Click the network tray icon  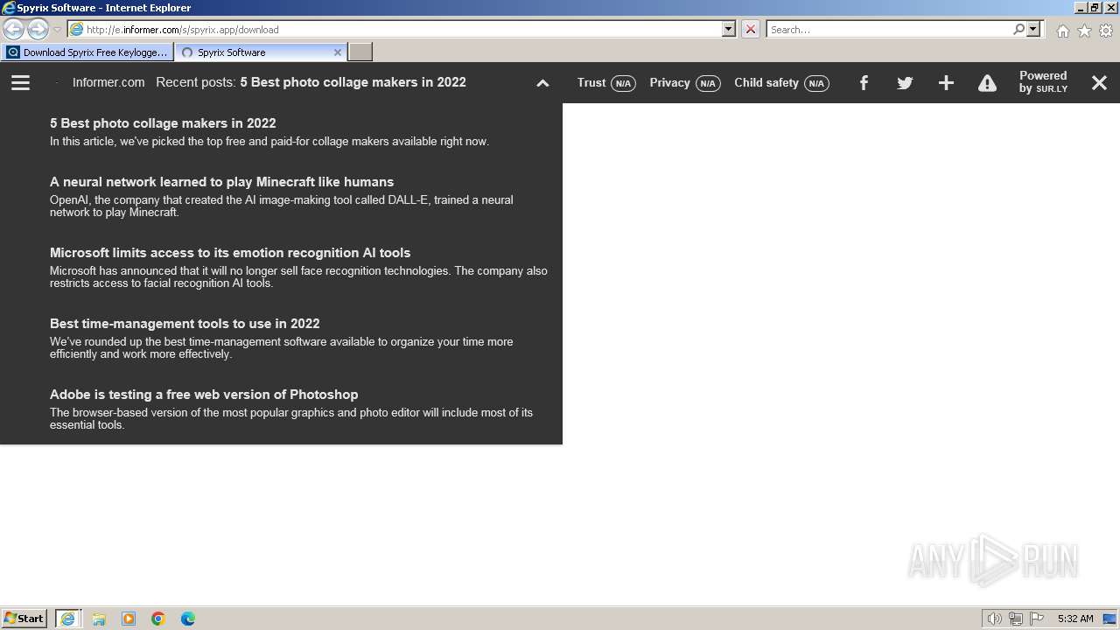pyautogui.click(x=1016, y=619)
